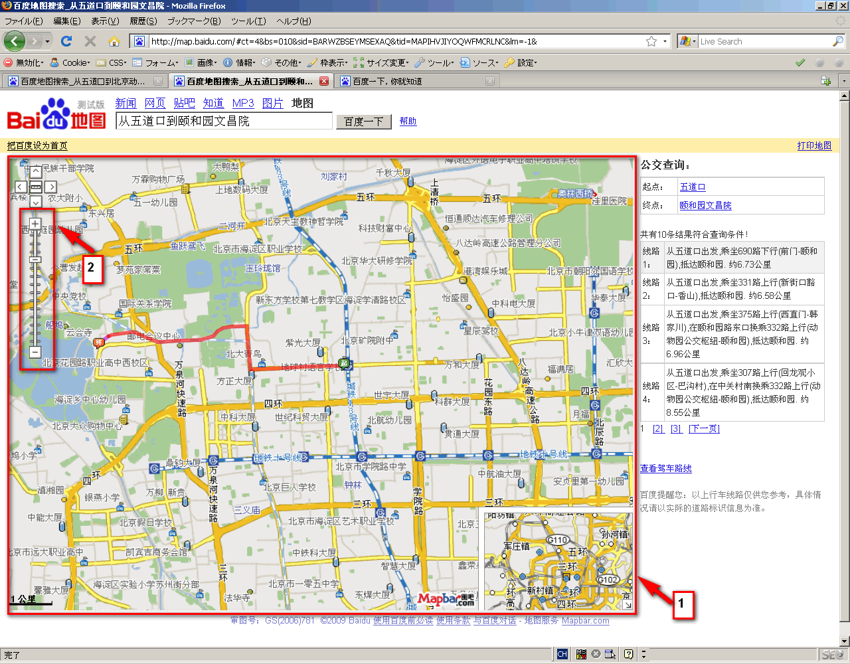Open the 編集(E) menu
This screenshot has width=850, height=664.
coord(67,21)
